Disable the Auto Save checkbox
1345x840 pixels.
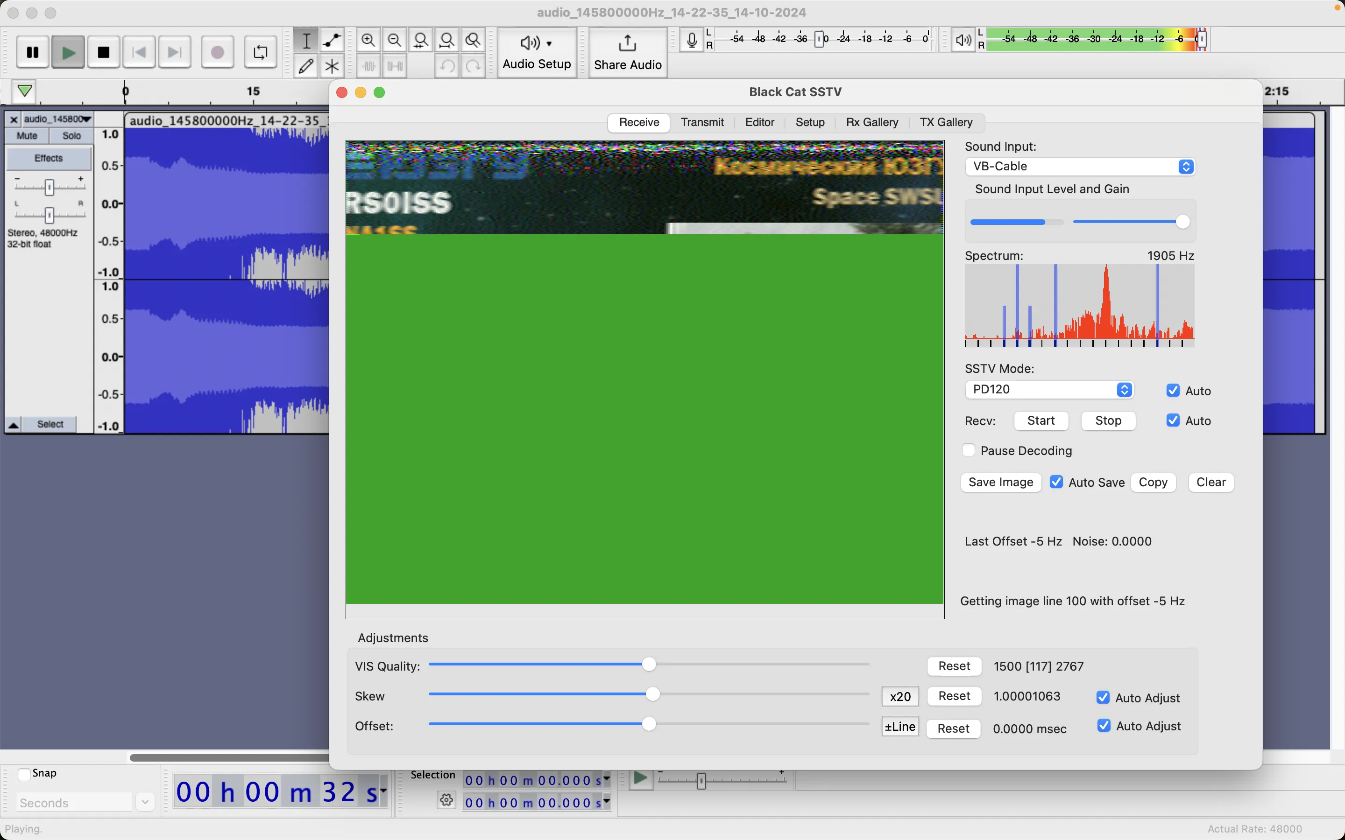pyautogui.click(x=1056, y=482)
